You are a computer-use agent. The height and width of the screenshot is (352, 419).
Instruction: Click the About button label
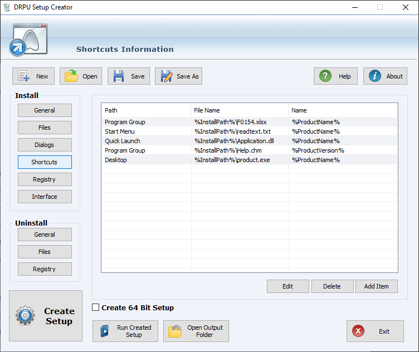(x=394, y=76)
